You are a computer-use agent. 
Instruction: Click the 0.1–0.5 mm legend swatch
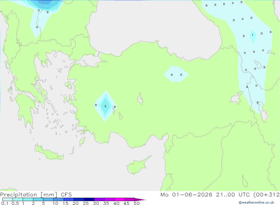tap(8, 199)
